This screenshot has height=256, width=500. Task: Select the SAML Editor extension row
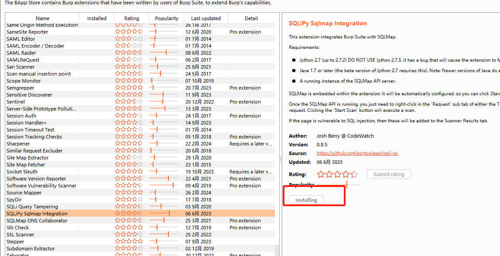tap(140, 39)
